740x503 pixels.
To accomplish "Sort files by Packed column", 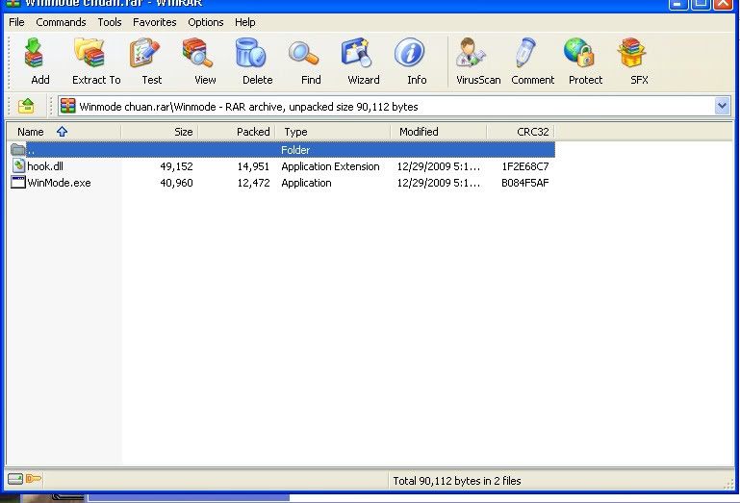I will (237, 132).
